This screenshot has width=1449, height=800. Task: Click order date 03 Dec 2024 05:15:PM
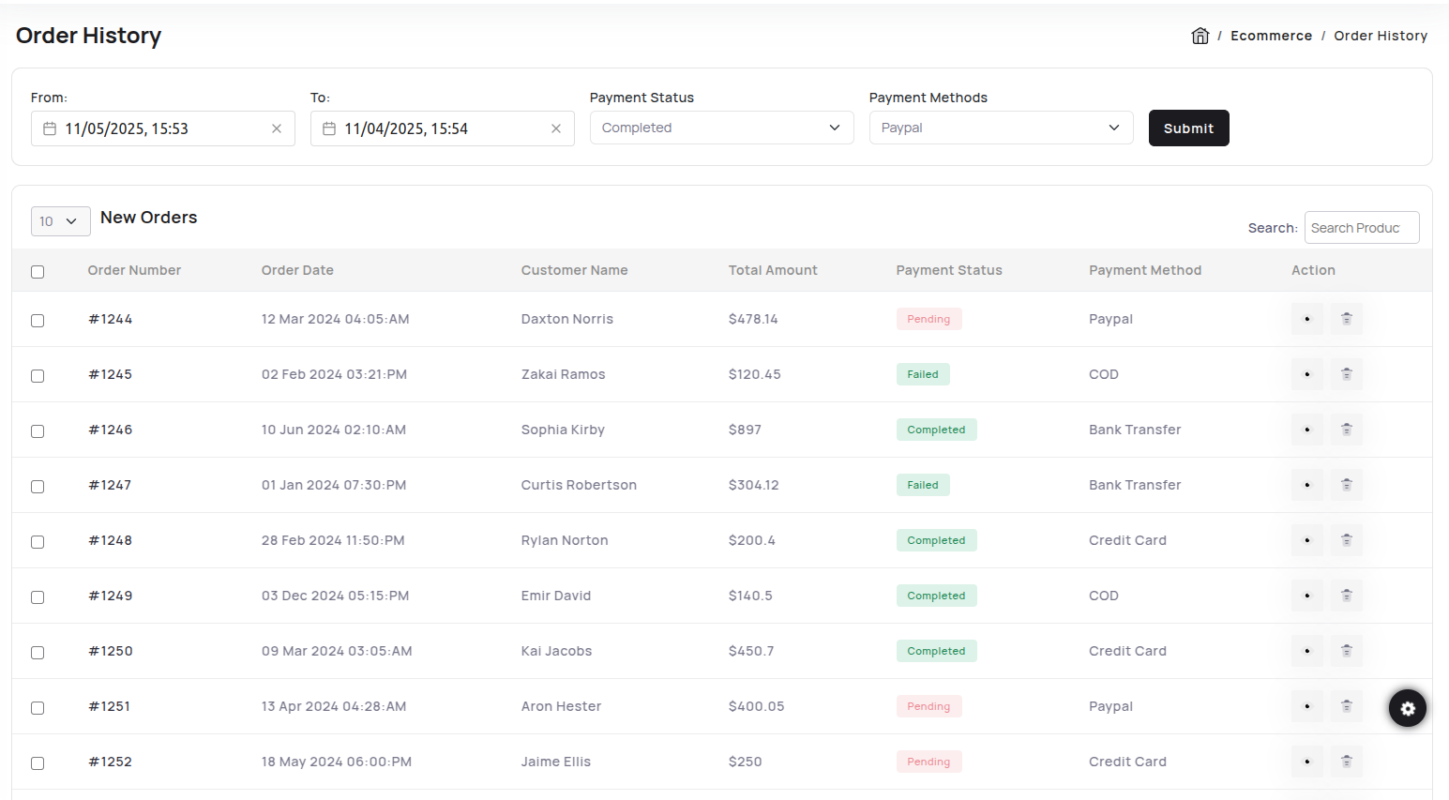pyautogui.click(x=335, y=596)
